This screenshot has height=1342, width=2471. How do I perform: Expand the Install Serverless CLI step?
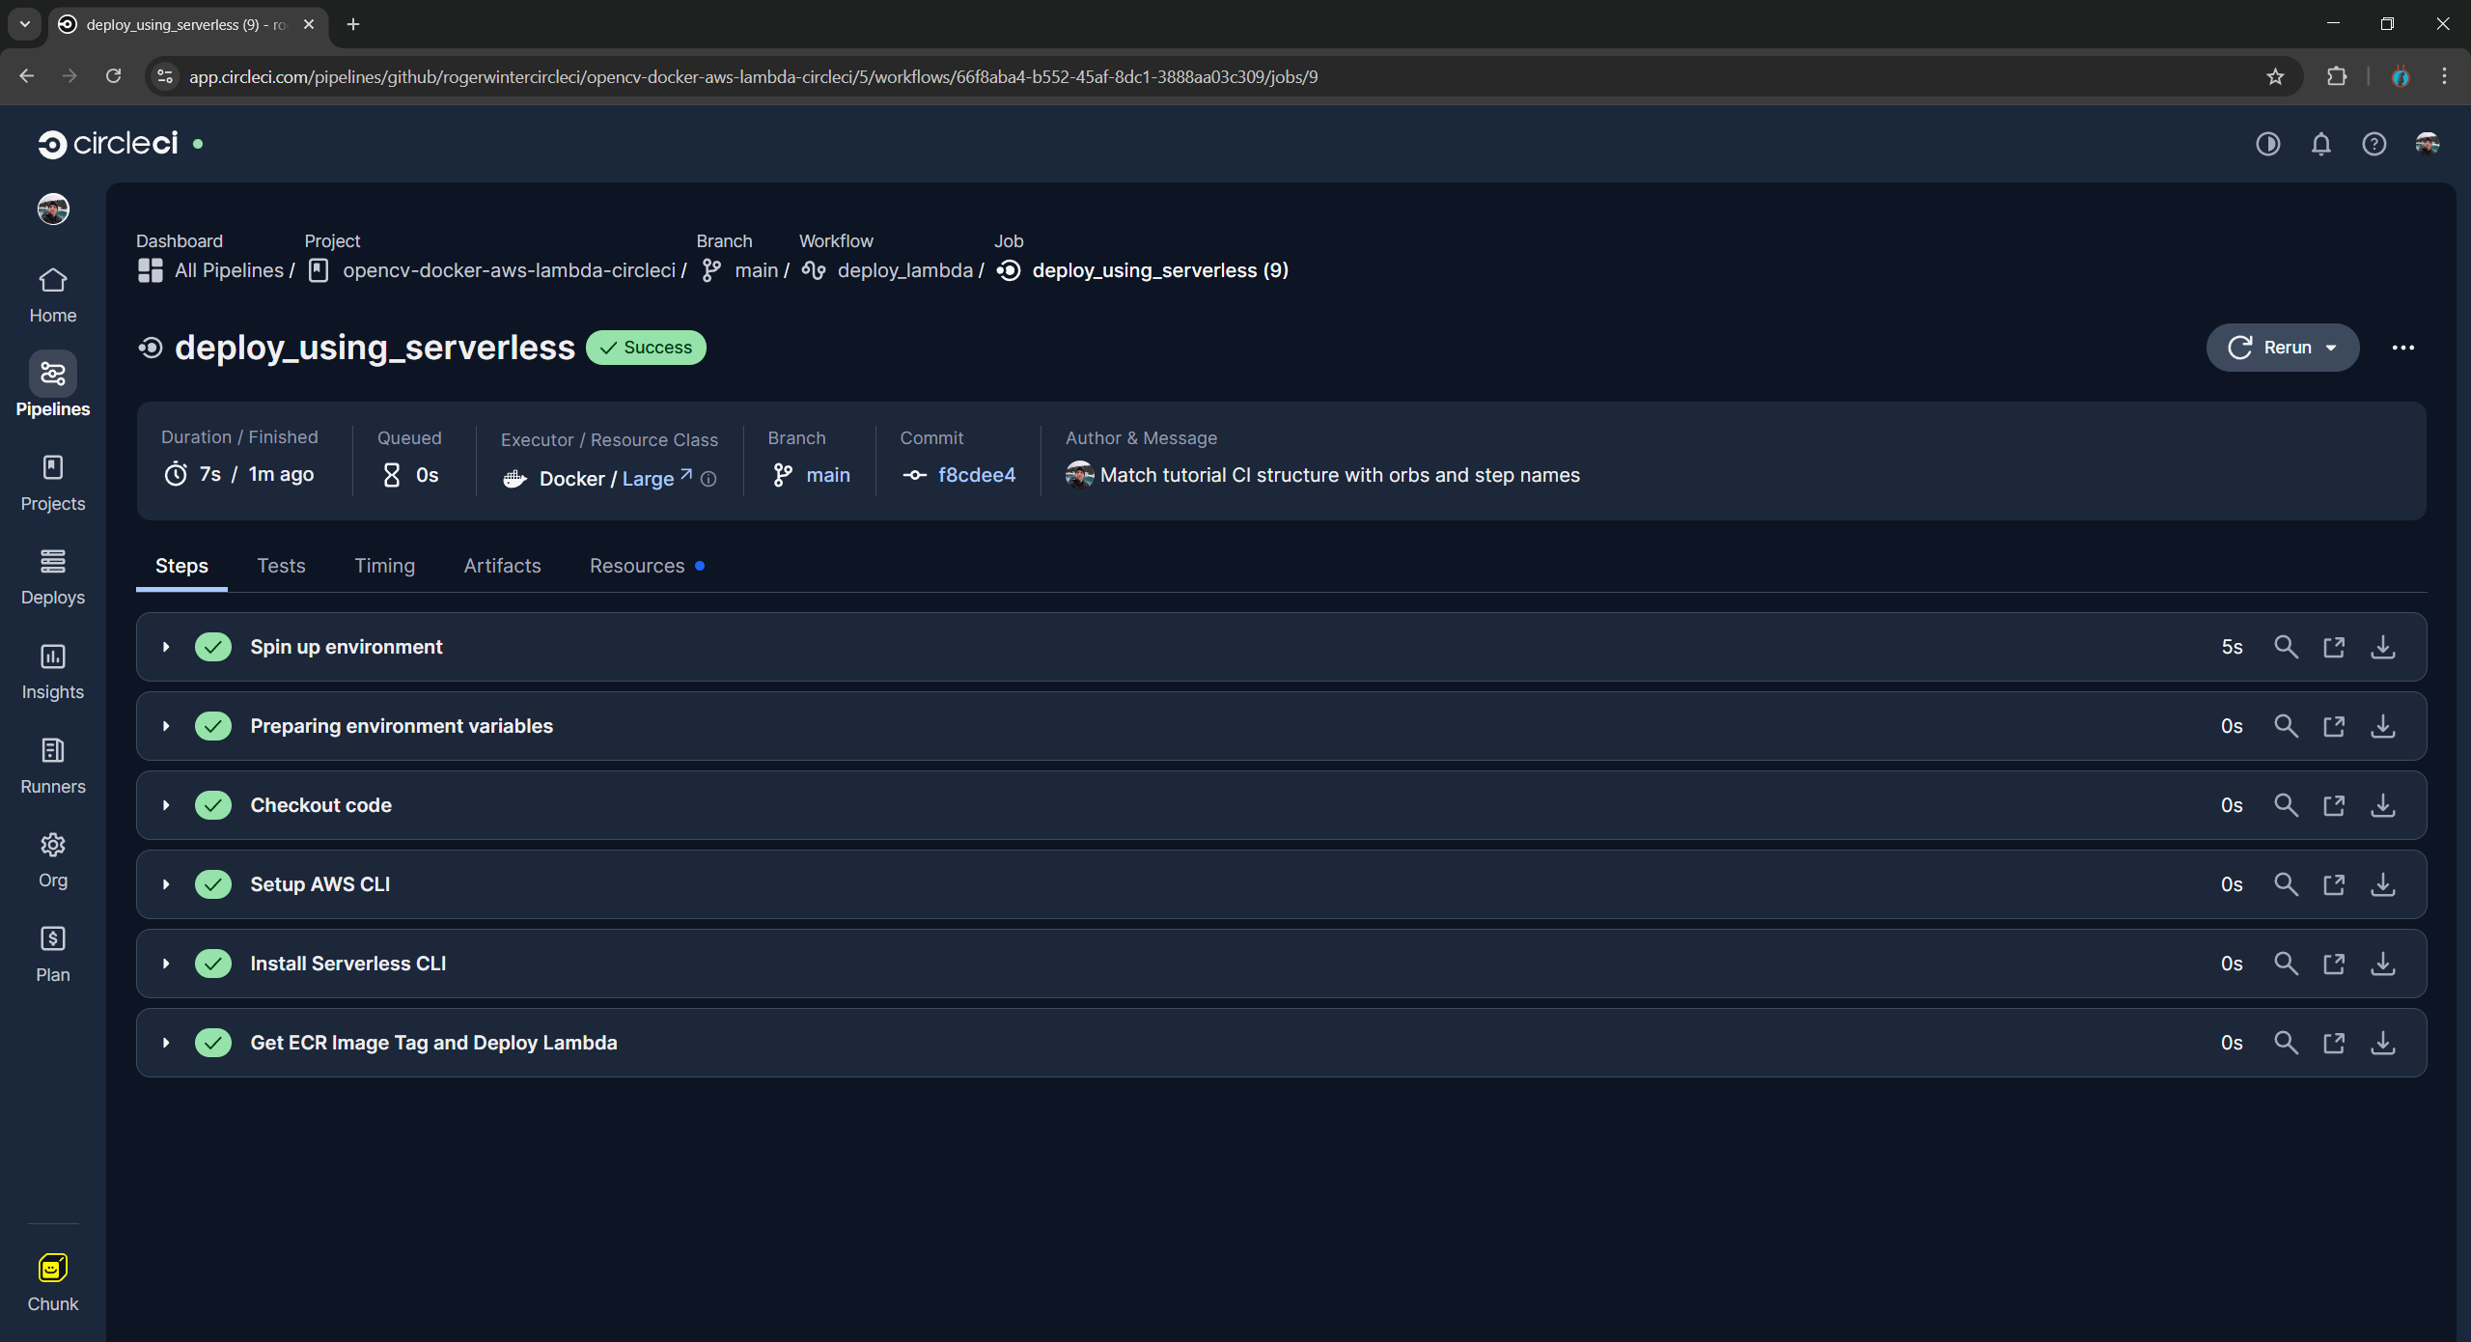click(x=166, y=964)
